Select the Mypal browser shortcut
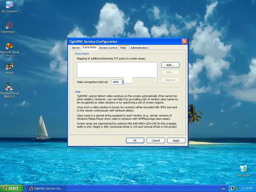 point(9,68)
